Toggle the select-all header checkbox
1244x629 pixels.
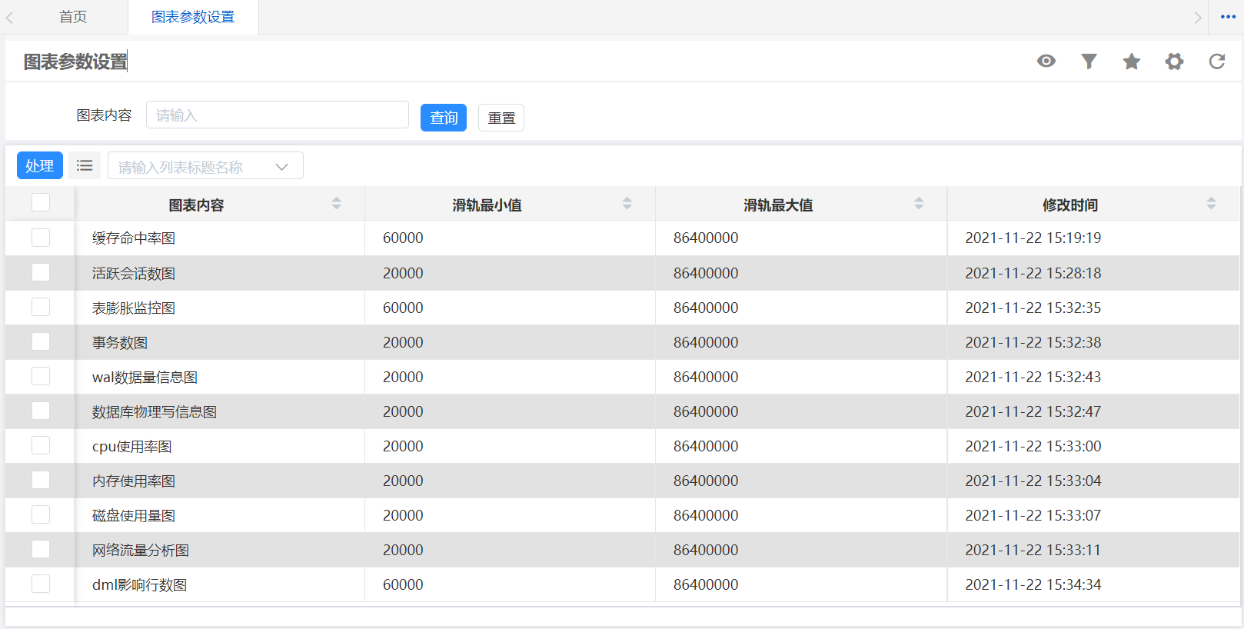coord(41,202)
